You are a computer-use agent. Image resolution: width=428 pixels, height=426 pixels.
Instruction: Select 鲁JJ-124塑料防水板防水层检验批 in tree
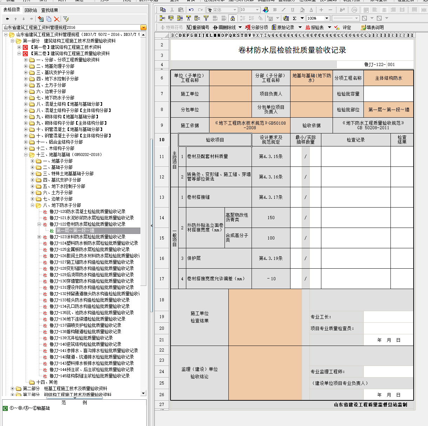pyautogui.click(x=94, y=243)
